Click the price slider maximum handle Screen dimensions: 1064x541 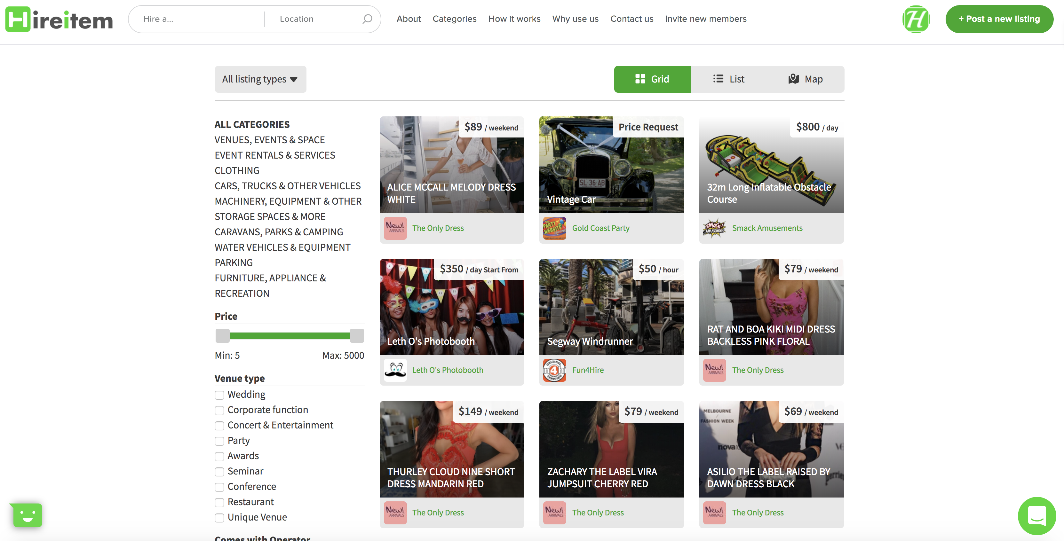tap(356, 335)
